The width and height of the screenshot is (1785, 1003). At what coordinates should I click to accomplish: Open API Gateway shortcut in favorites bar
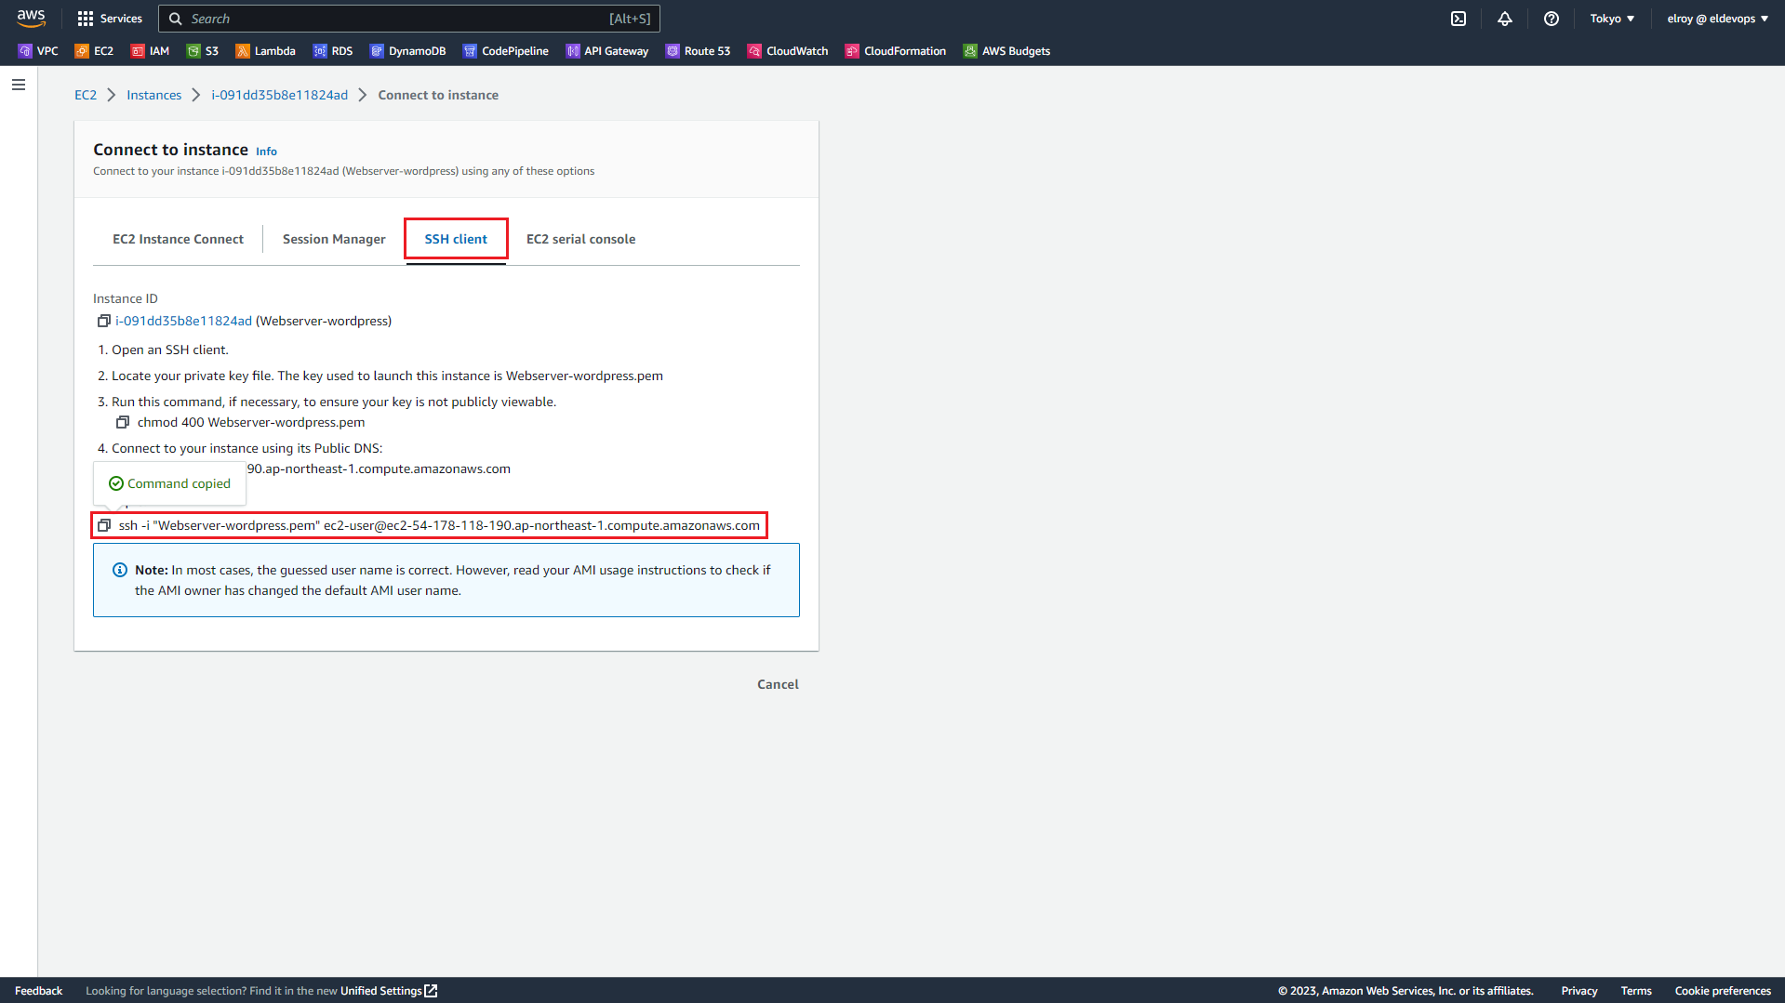click(x=606, y=51)
